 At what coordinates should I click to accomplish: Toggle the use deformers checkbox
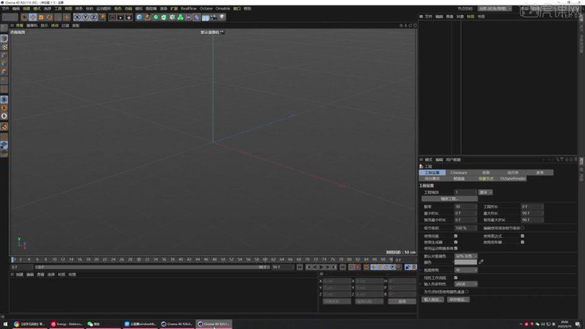522,242
